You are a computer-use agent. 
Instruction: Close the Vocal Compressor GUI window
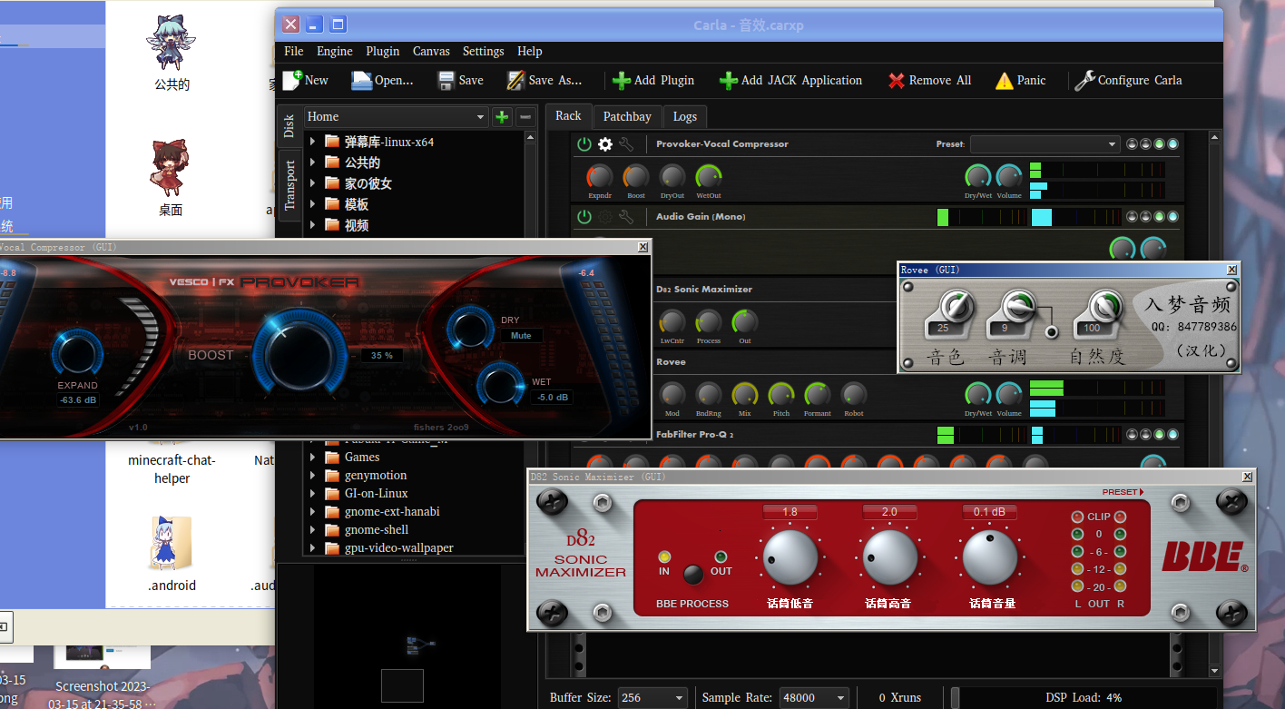[x=643, y=247]
